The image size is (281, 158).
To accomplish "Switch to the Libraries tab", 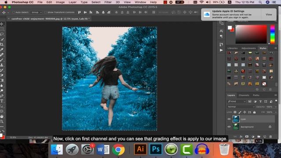I will point(232,48).
